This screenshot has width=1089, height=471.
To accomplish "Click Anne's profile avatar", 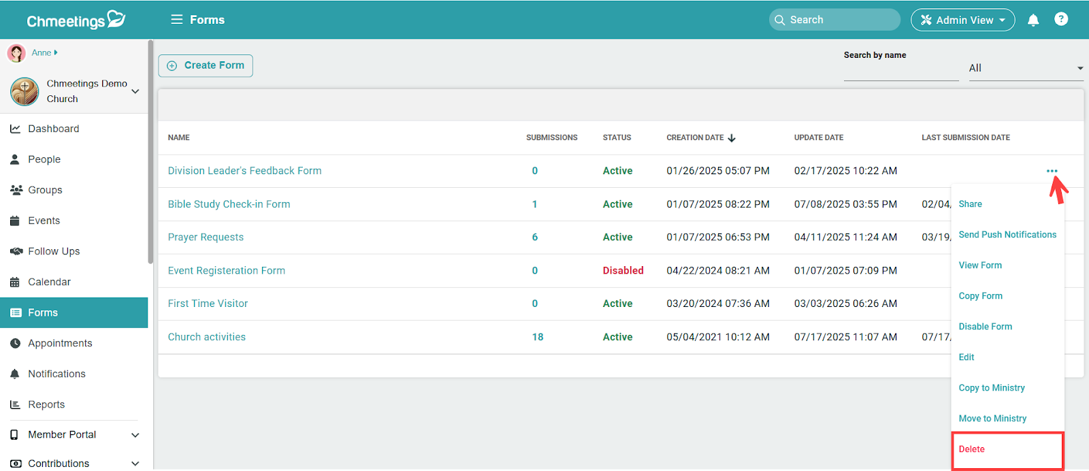I will 16,52.
